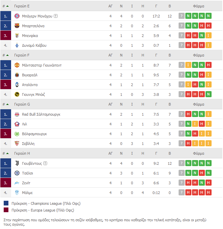Click Bayern's question mark form box
The image size is (223, 229).
[x=182, y=16]
